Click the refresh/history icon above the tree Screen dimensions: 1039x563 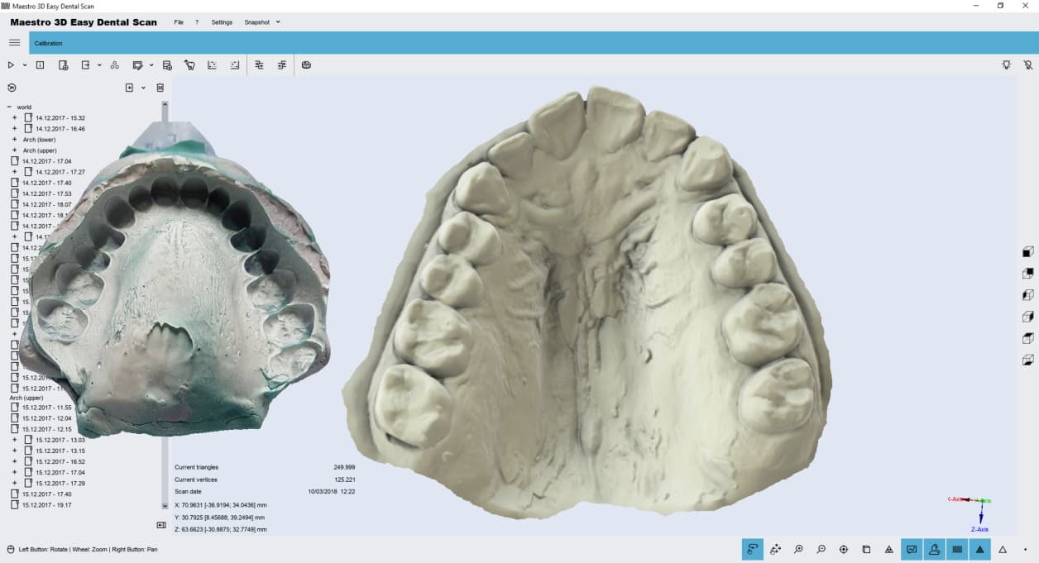(x=12, y=88)
